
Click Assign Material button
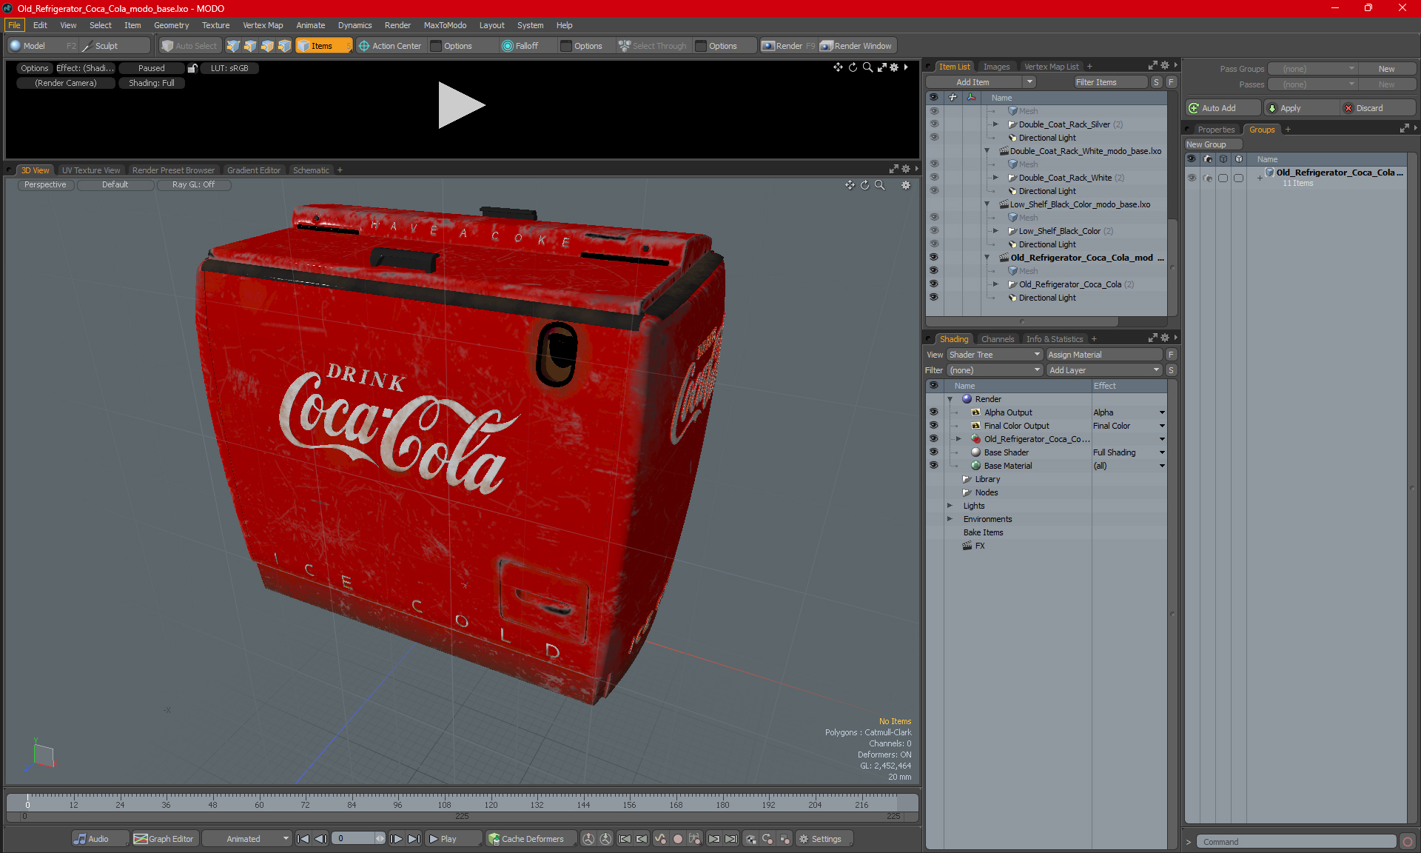pos(1104,355)
